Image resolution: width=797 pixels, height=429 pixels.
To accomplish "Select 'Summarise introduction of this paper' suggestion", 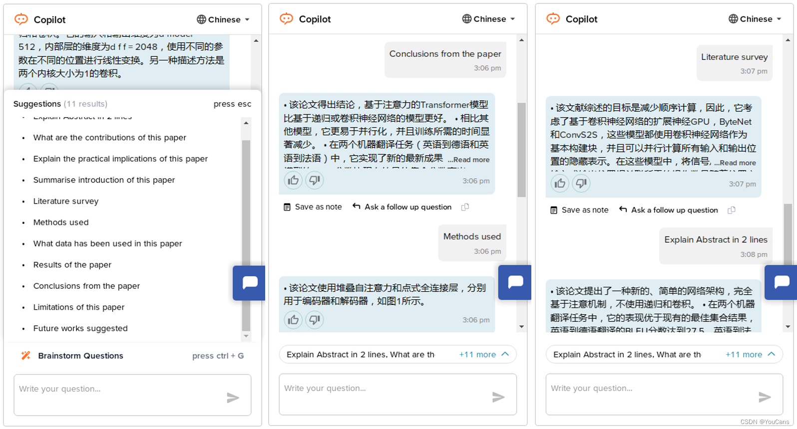I will tap(104, 180).
